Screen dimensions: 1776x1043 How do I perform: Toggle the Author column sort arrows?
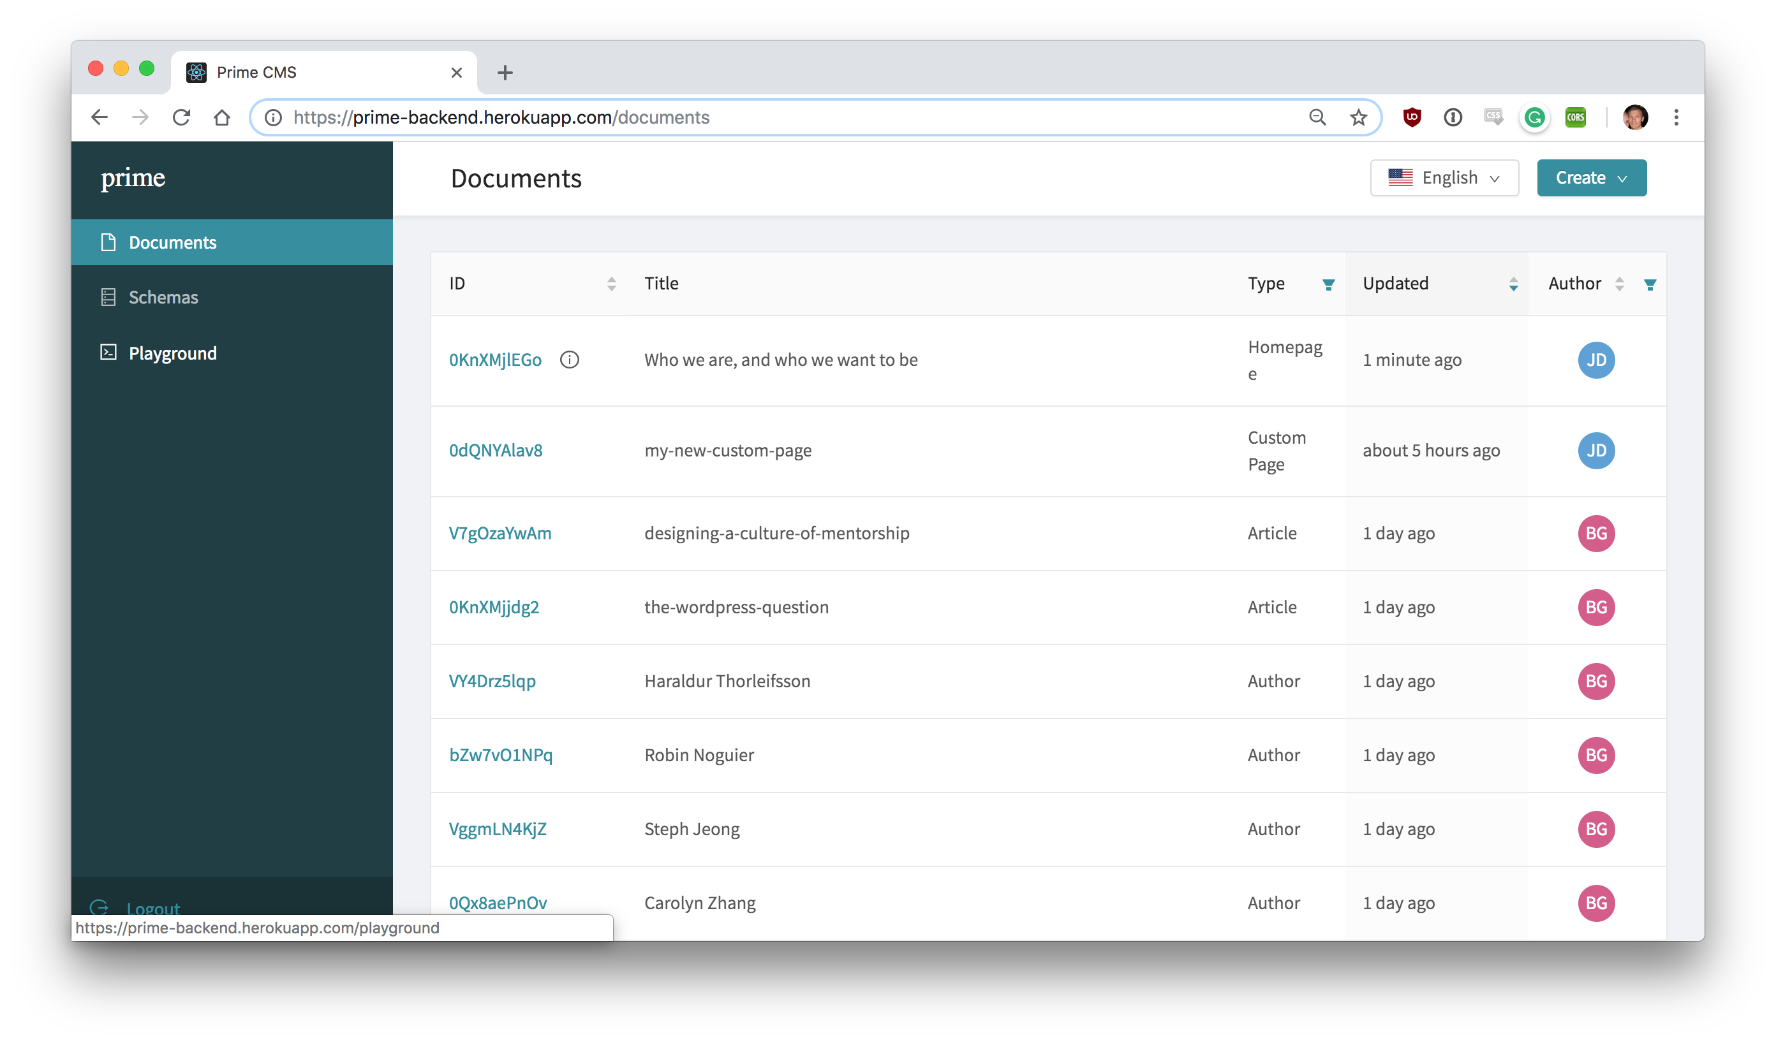(x=1620, y=284)
